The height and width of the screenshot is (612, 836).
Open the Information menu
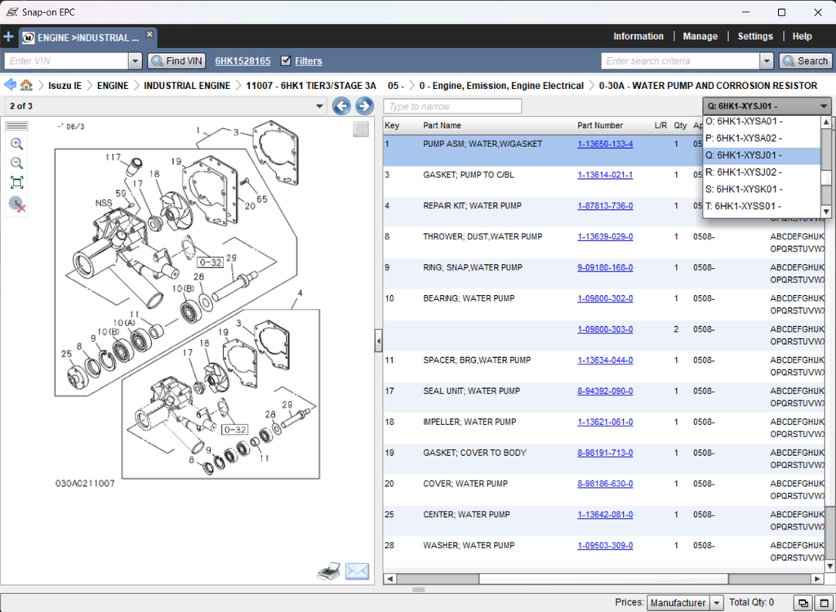638,36
